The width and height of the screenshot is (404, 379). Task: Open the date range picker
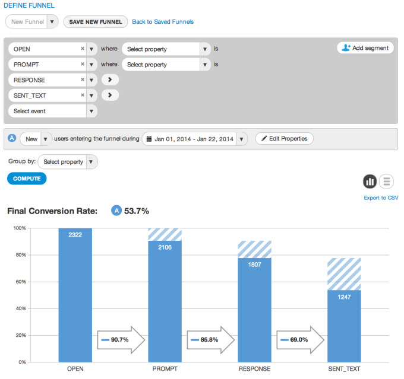194,139
